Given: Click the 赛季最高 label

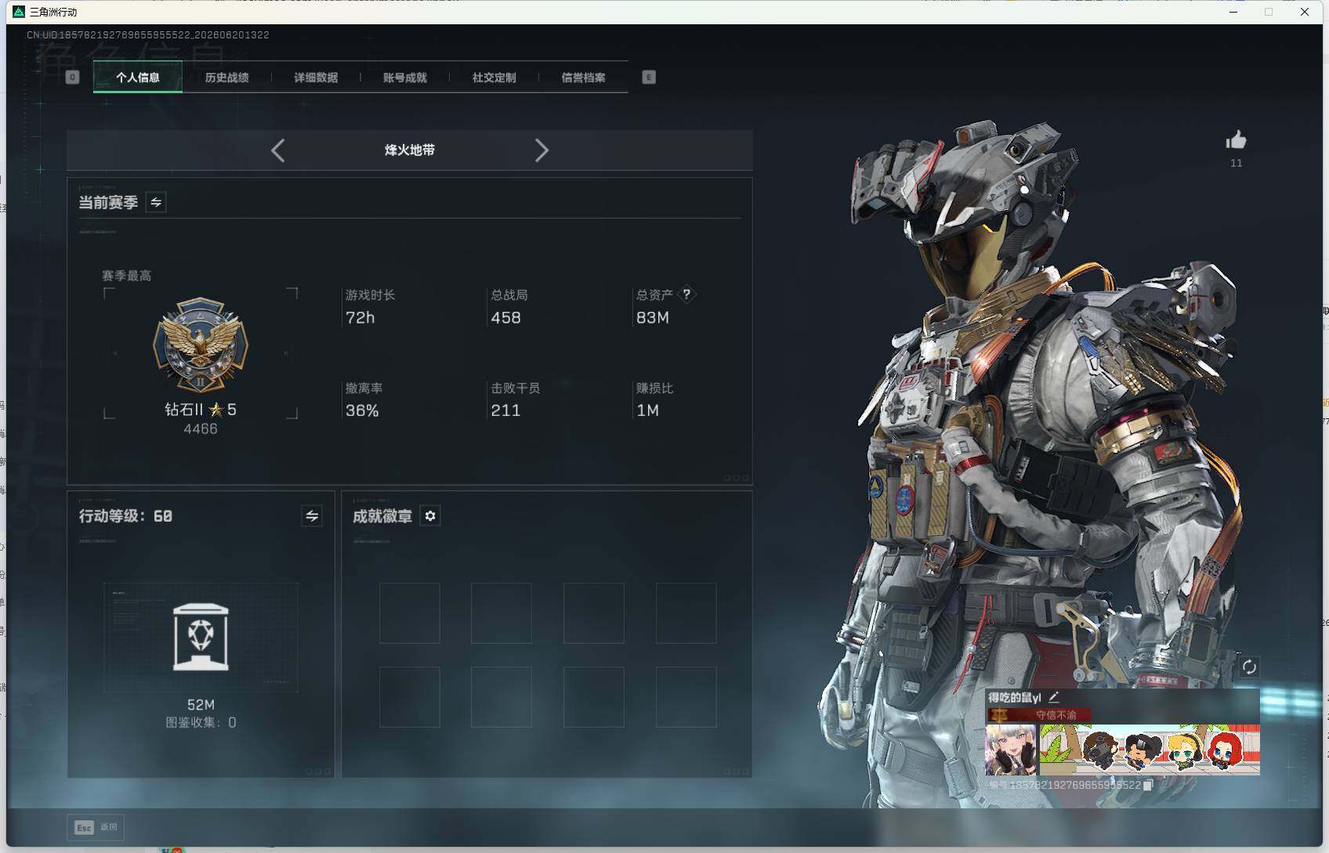Looking at the screenshot, I should (126, 276).
